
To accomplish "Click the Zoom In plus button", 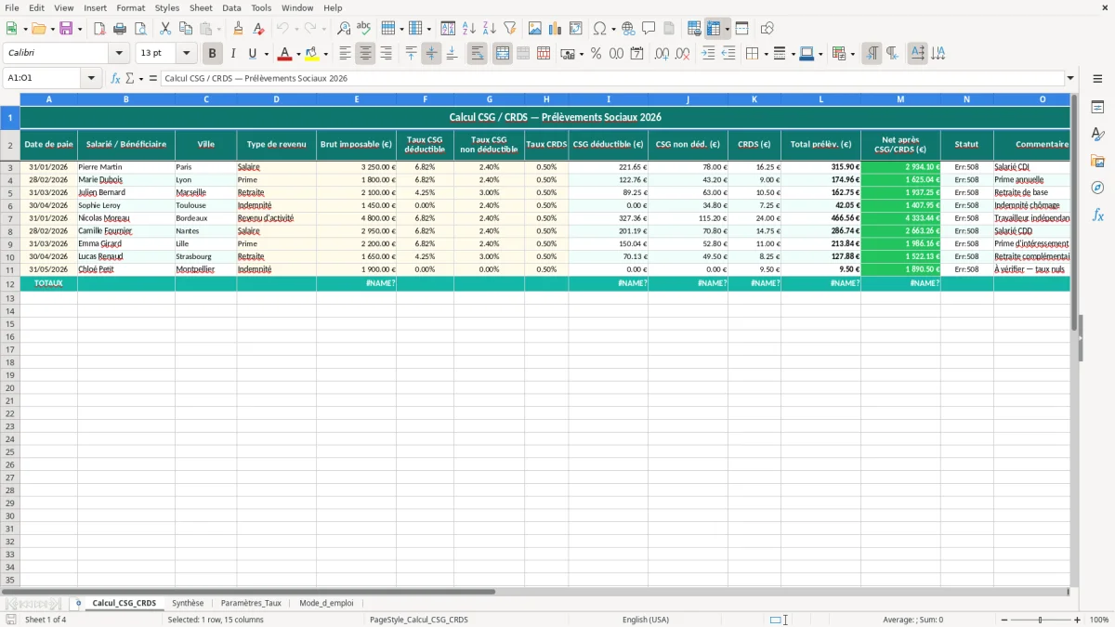I will 1078,620.
